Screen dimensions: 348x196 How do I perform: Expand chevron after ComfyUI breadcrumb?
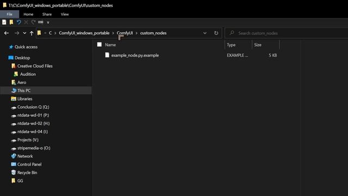pyautogui.click(x=136, y=33)
